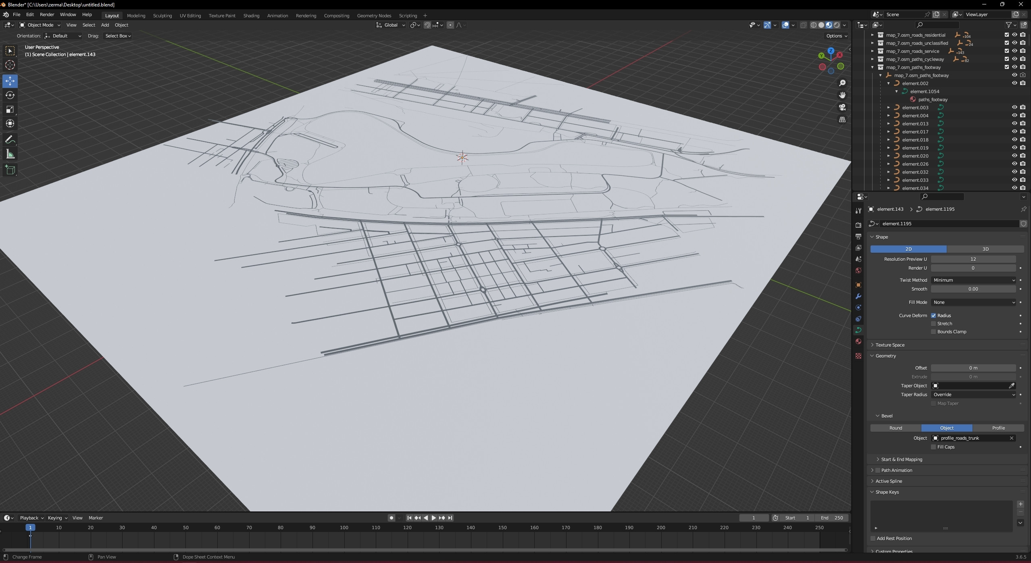Expand element.004 in the outliner
Screen dimensions: 1031x563
[x=889, y=116]
